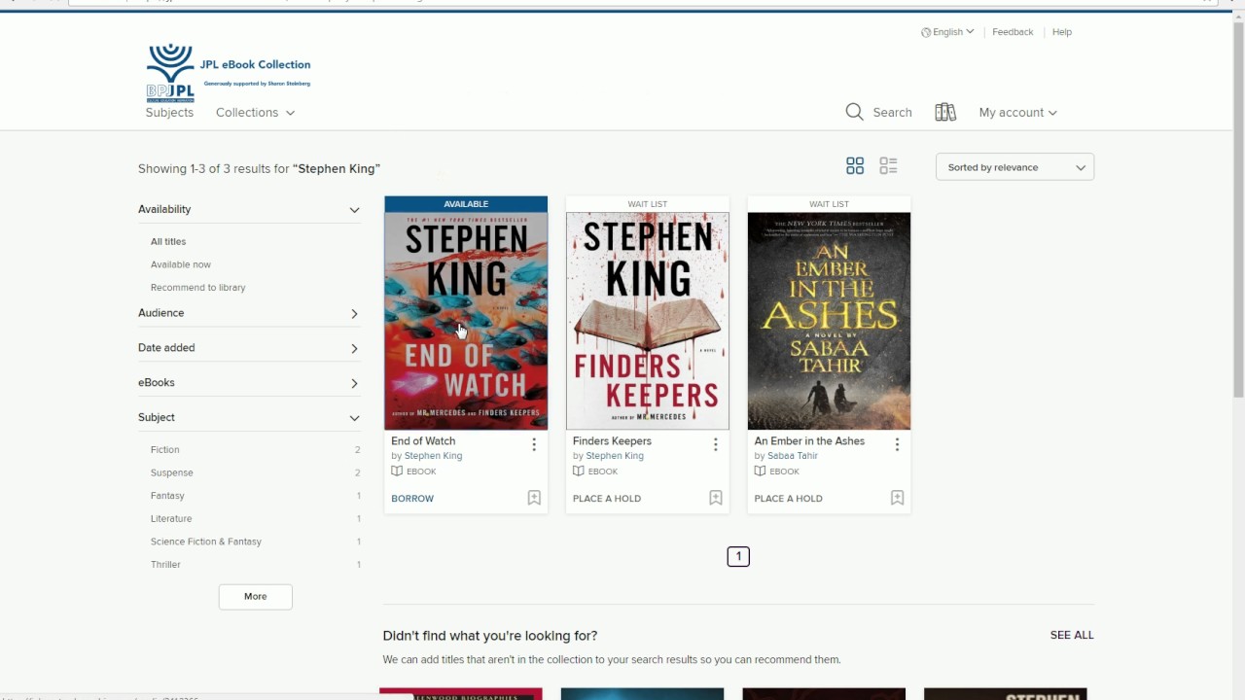Screen dimensions: 1245x700
Task: Go to results page 1
Action: [x=738, y=556]
